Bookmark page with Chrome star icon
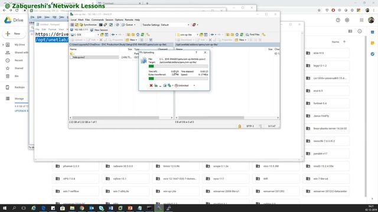Image resolution: width=378 pixels, height=212 pixels. click(319, 11)
